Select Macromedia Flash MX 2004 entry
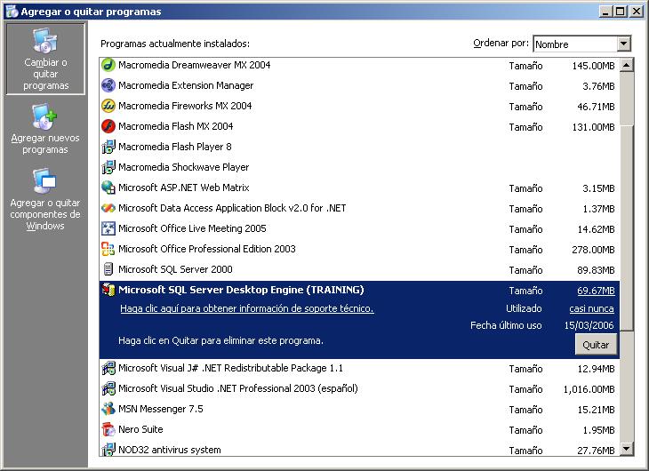 point(359,126)
